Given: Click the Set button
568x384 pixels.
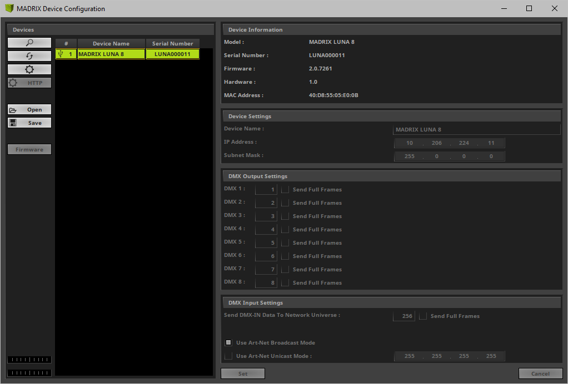Looking at the screenshot, I should [x=243, y=373].
